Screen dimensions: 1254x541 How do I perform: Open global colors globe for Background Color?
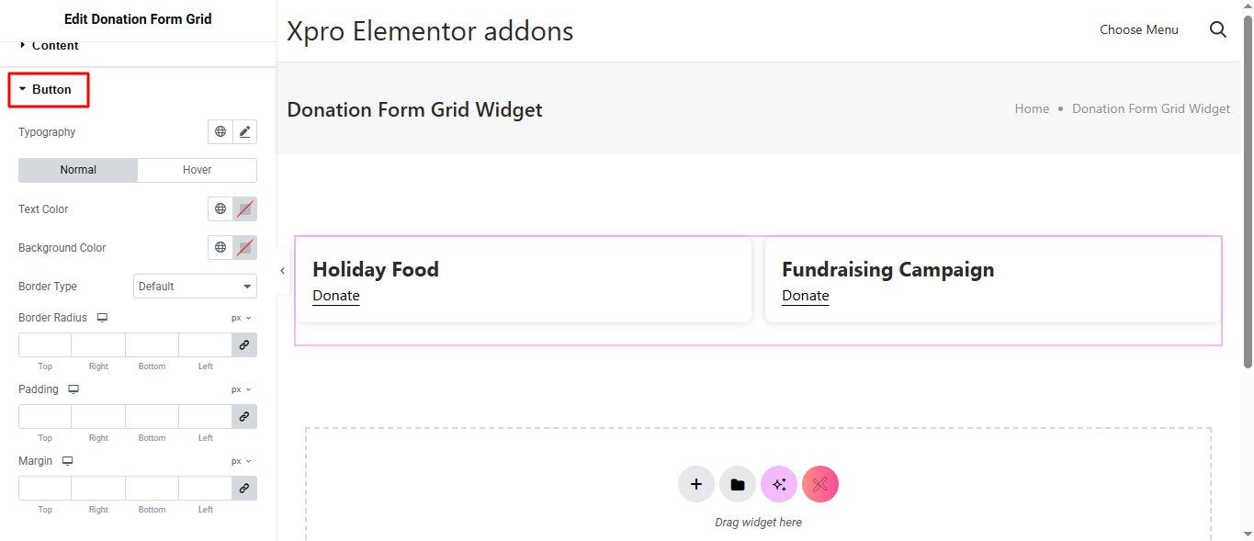(x=220, y=248)
